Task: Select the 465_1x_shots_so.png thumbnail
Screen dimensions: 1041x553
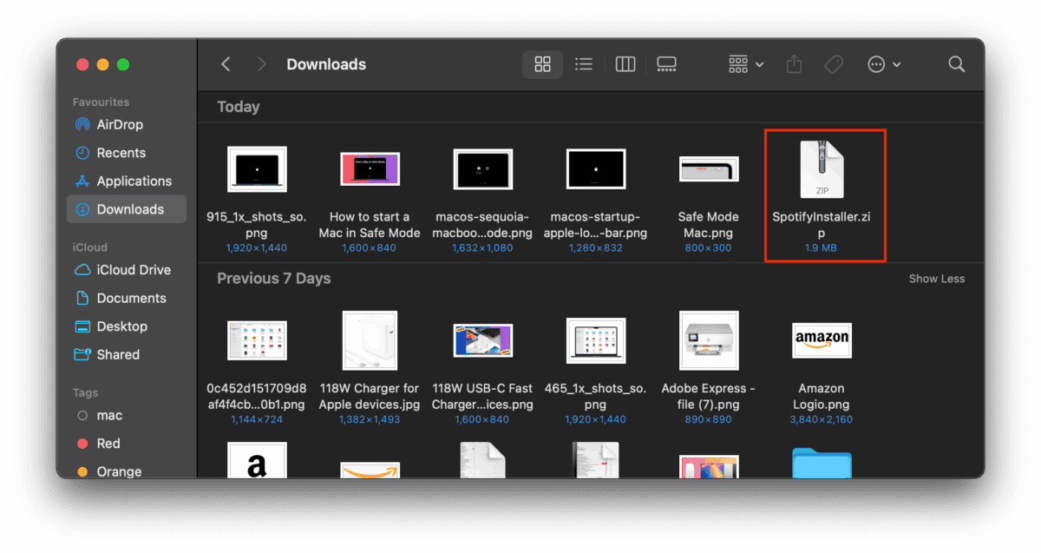Action: coord(596,340)
